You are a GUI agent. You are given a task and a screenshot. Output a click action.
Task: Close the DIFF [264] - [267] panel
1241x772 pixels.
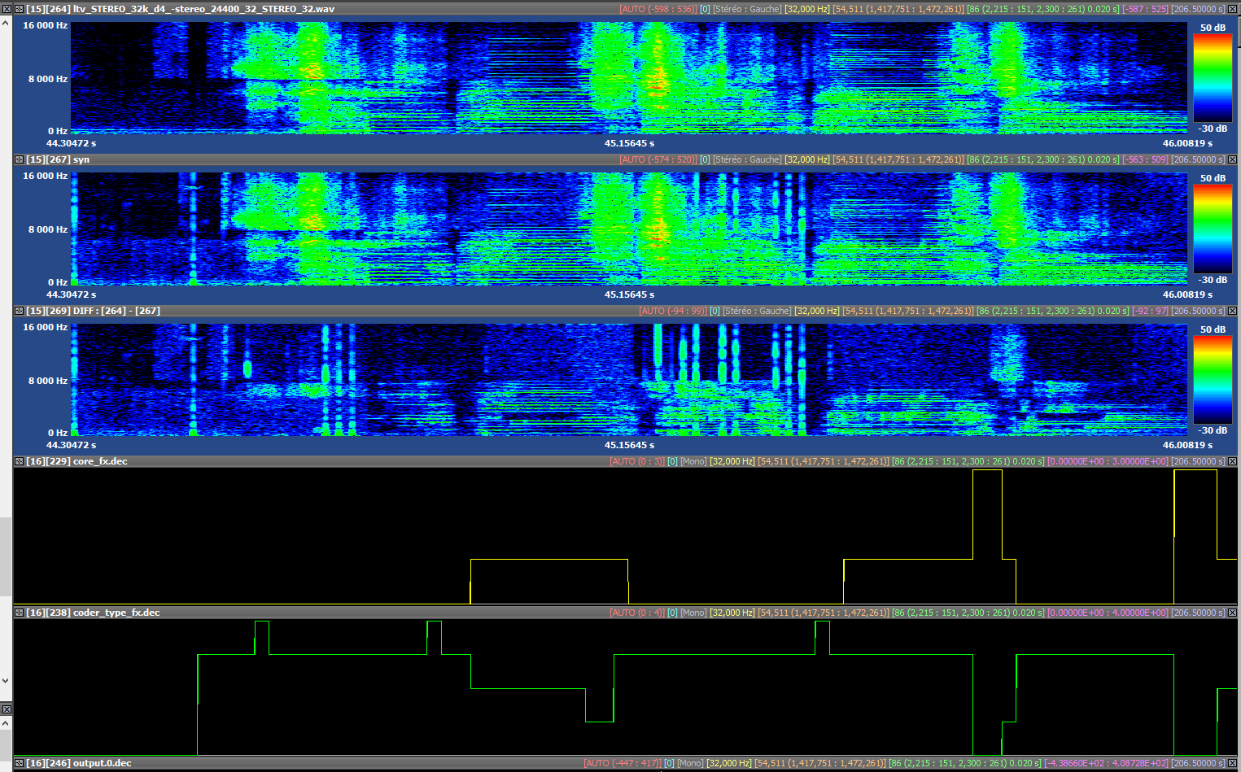click(1232, 311)
